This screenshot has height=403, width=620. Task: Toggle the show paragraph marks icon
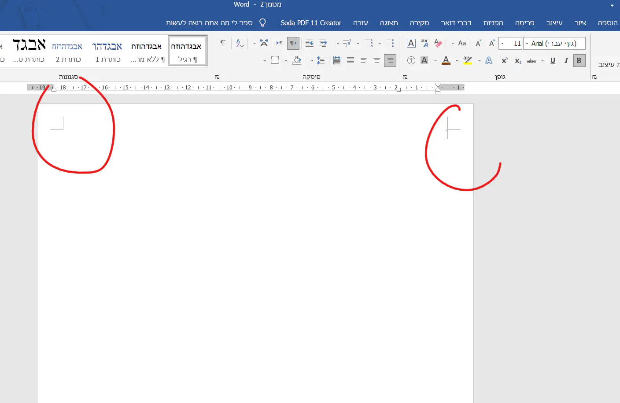[223, 43]
